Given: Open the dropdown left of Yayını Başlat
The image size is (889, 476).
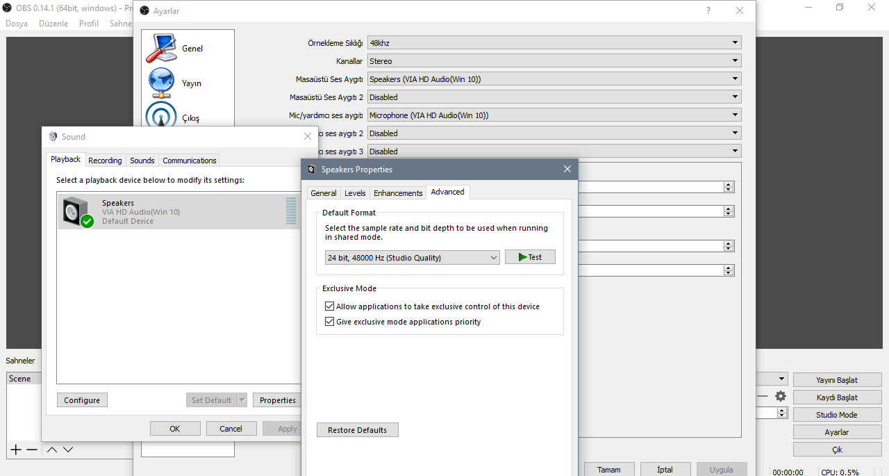Looking at the screenshot, I should [772, 379].
